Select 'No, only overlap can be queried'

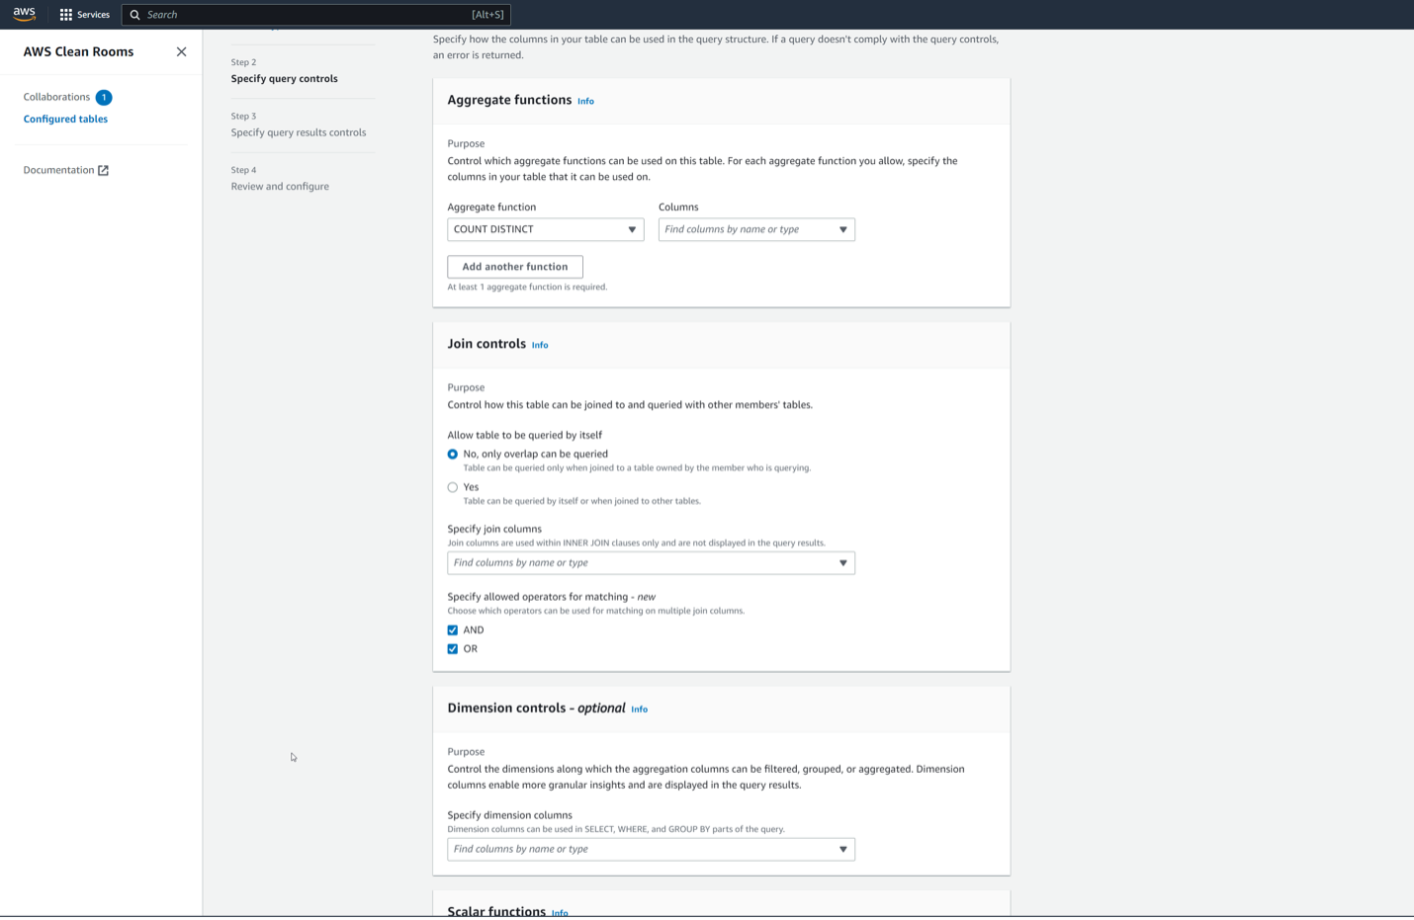coord(453,455)
